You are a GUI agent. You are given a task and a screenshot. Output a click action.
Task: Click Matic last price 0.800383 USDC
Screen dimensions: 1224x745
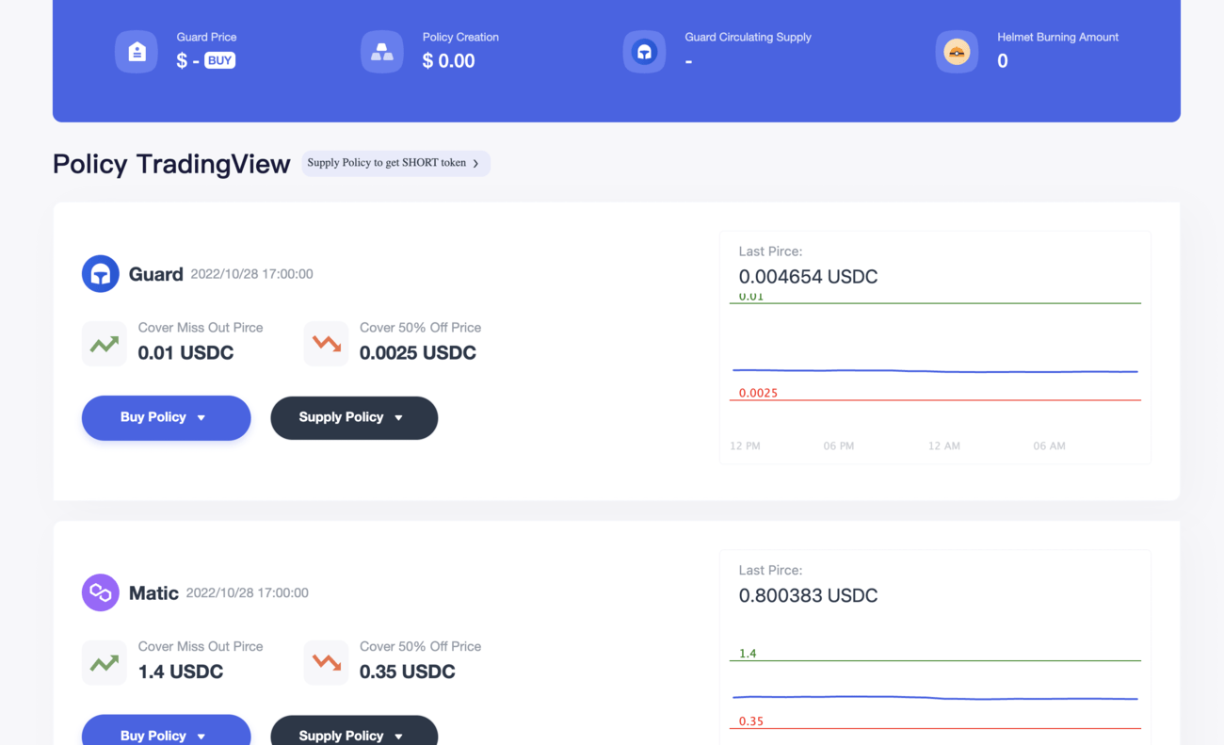click(x=808, y=596)
